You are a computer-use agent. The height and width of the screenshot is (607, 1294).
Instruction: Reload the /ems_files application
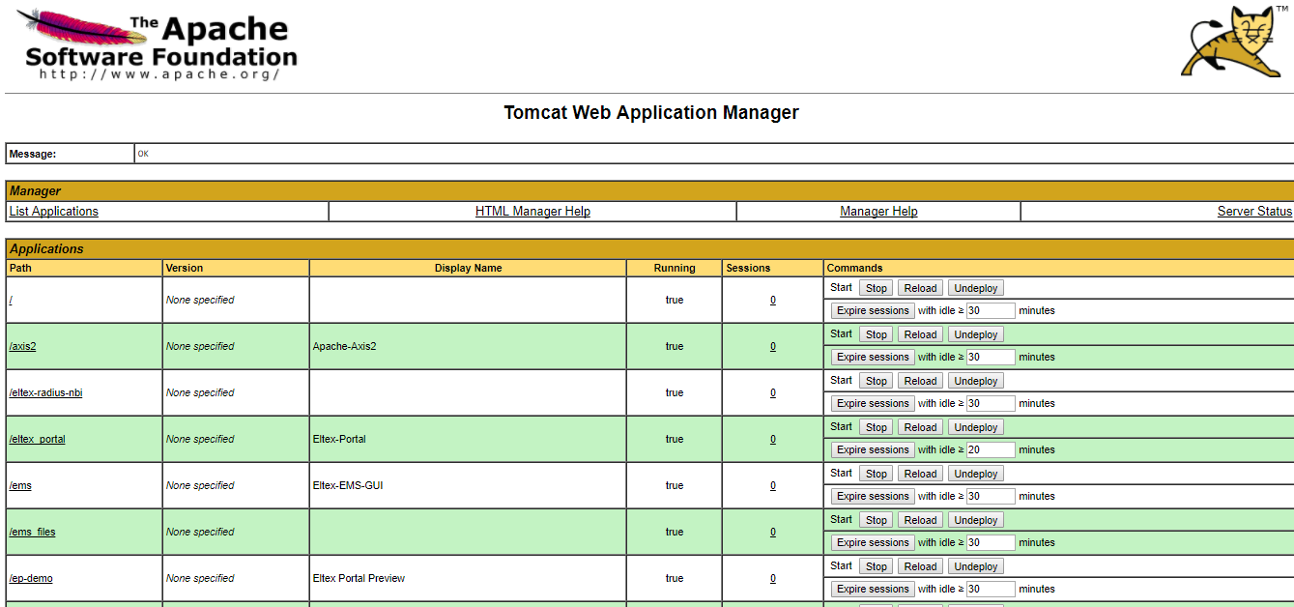point(920,520)
